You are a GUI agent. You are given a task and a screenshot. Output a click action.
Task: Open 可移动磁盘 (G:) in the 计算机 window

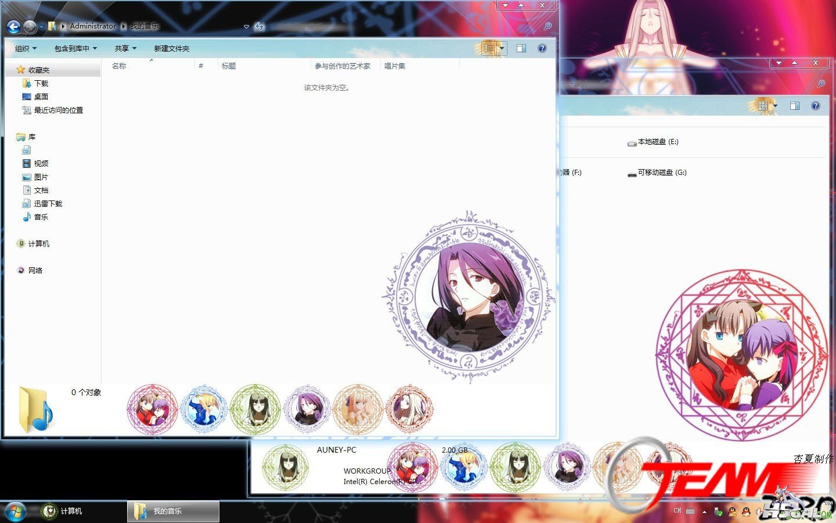point(657,173)
